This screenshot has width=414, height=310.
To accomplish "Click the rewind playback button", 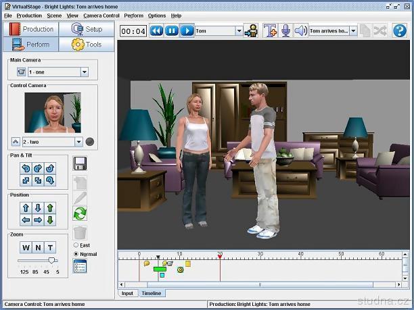I will [156, 31].
